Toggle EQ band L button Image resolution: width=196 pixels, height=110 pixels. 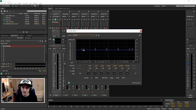click(x=89, y=74)
